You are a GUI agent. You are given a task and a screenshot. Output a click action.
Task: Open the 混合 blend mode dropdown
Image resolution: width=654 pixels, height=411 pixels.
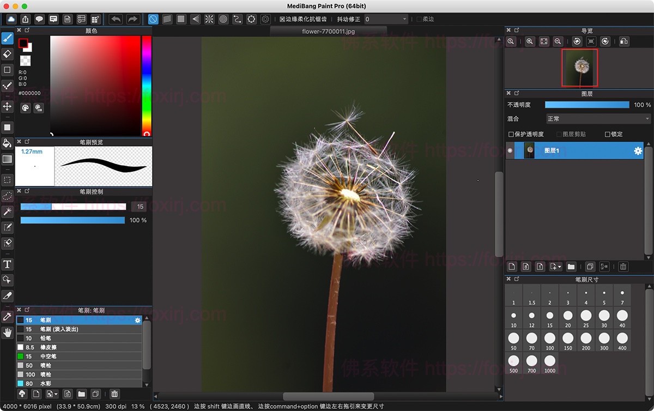[598, 119]
